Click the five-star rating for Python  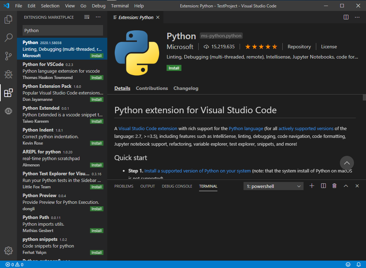[261, 47]
